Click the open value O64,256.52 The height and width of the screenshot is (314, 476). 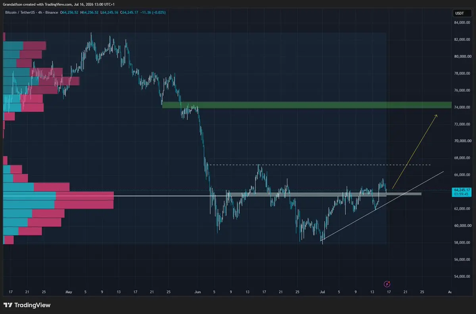70,13
